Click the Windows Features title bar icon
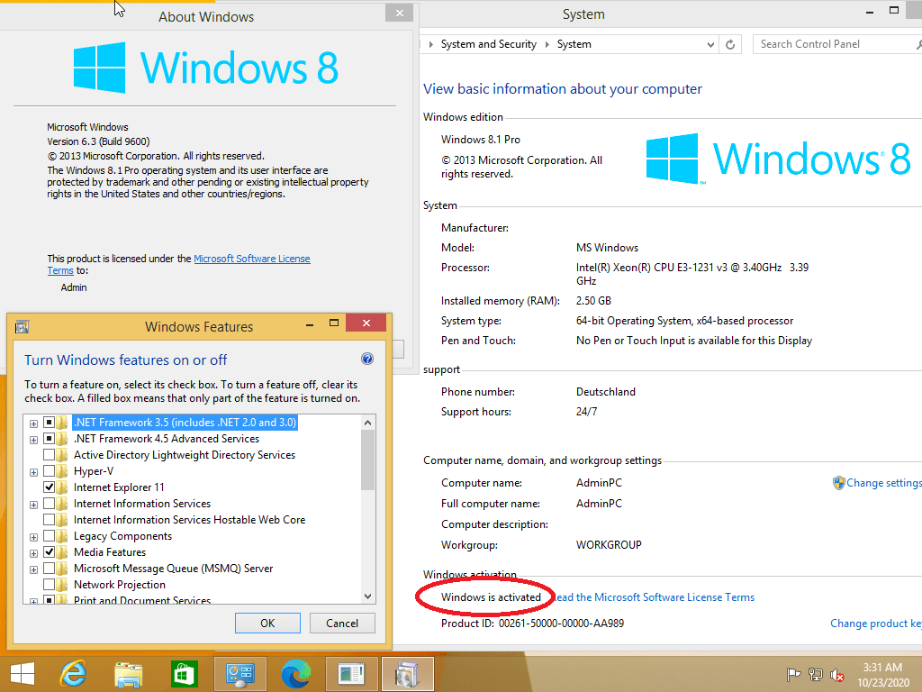 23,326
